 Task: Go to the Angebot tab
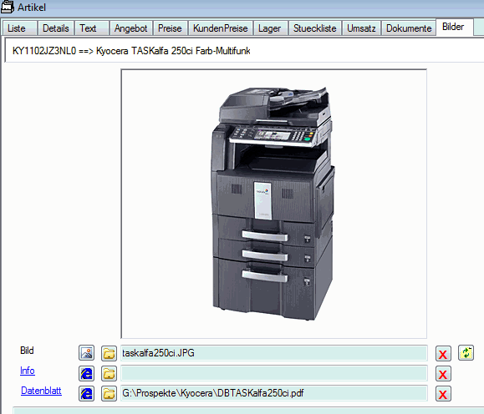[x=131, y=28]
